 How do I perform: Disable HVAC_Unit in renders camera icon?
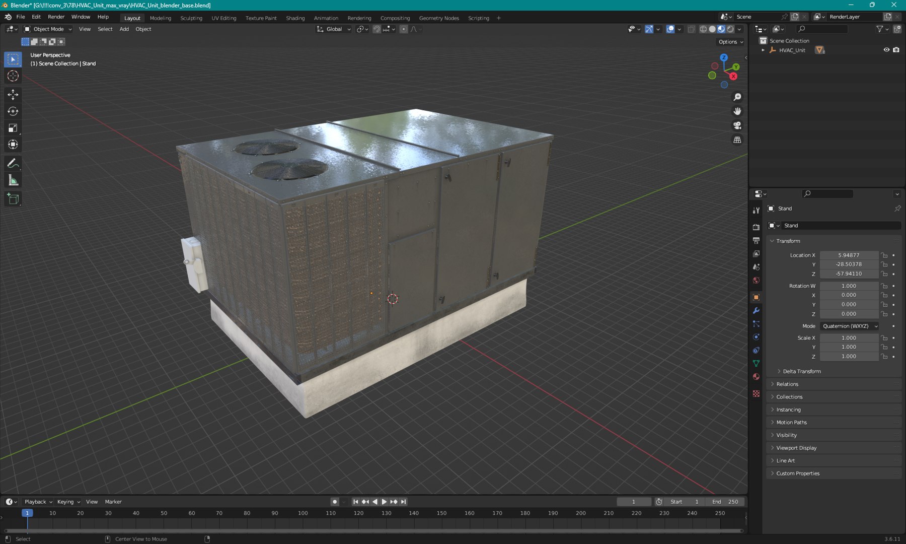[896, 50]
